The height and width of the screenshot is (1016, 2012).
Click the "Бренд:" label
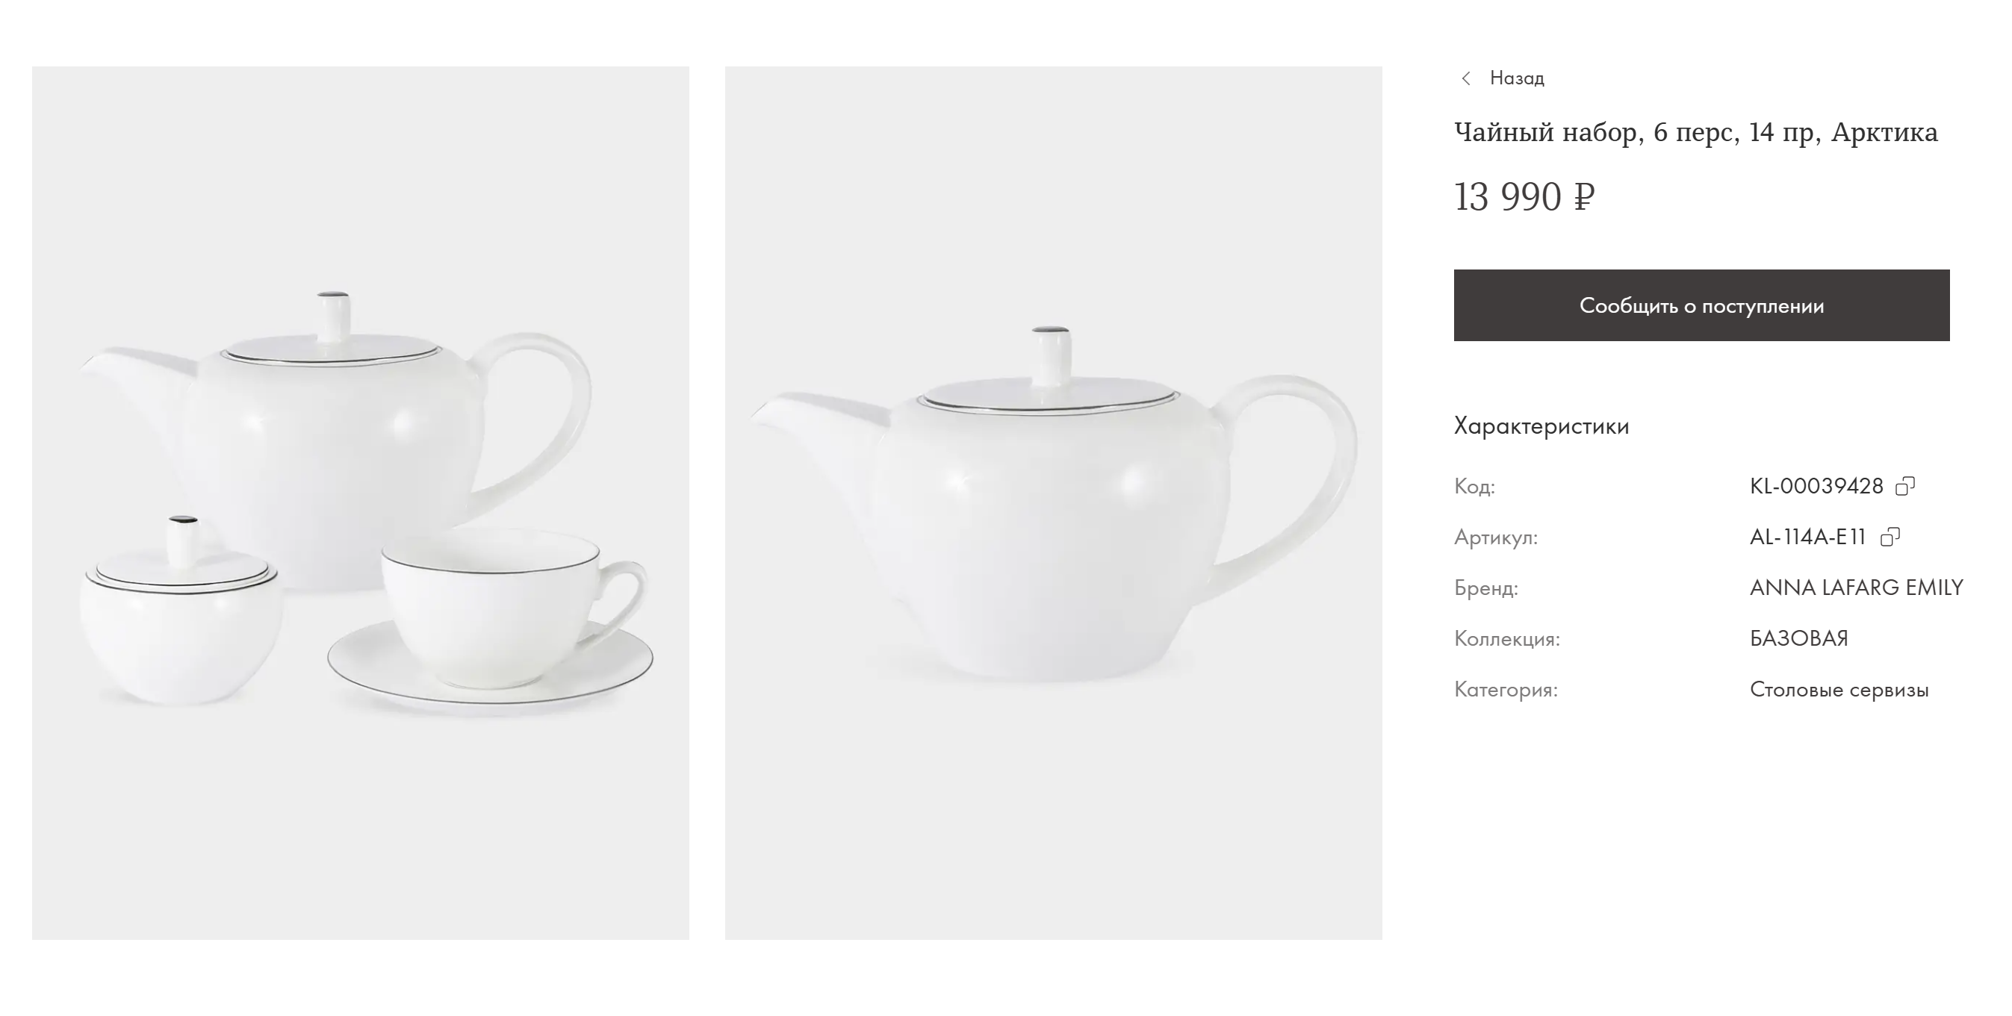pyautogui.click(x=1485, y=588)
